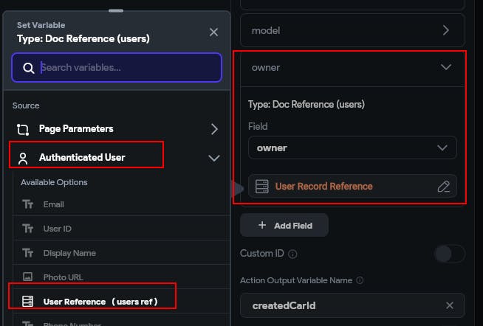The height and width of the screenshot is (326, 483).
Task: Click the database icon beside User Record Reference
Action: 261,187
